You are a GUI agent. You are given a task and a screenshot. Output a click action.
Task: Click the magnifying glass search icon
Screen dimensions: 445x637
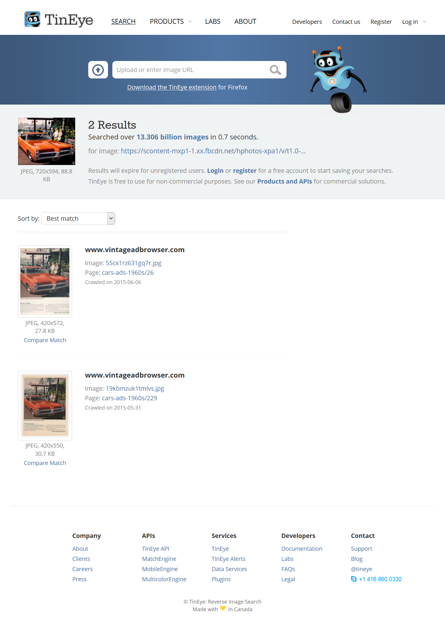[x=275, y=70]
